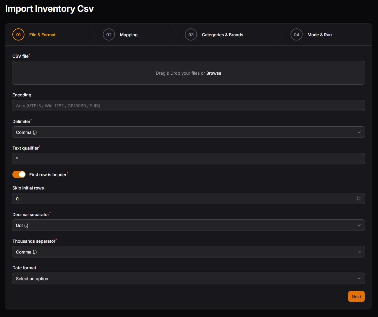Click the step 03 circle icon
Image resolution: width=378 pixels, height=317 pixels.
click(191, 35)
